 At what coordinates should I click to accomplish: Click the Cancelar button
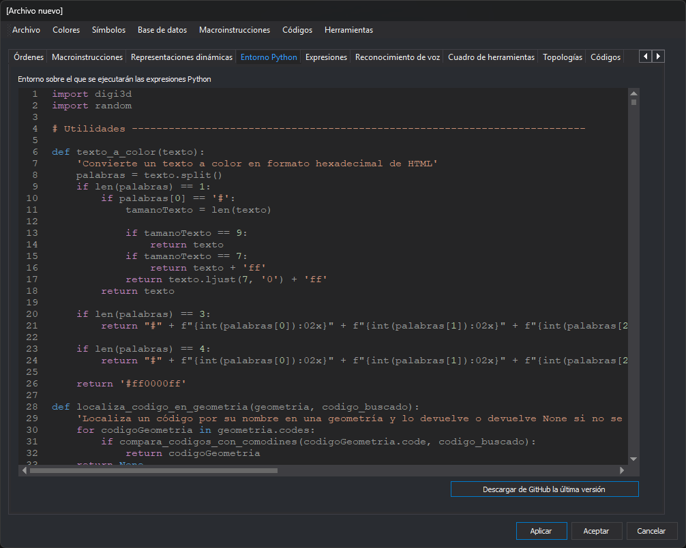[651, 531]
